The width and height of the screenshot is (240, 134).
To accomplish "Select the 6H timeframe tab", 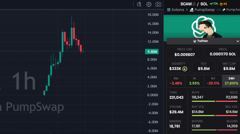I will (x=213, y=81).
